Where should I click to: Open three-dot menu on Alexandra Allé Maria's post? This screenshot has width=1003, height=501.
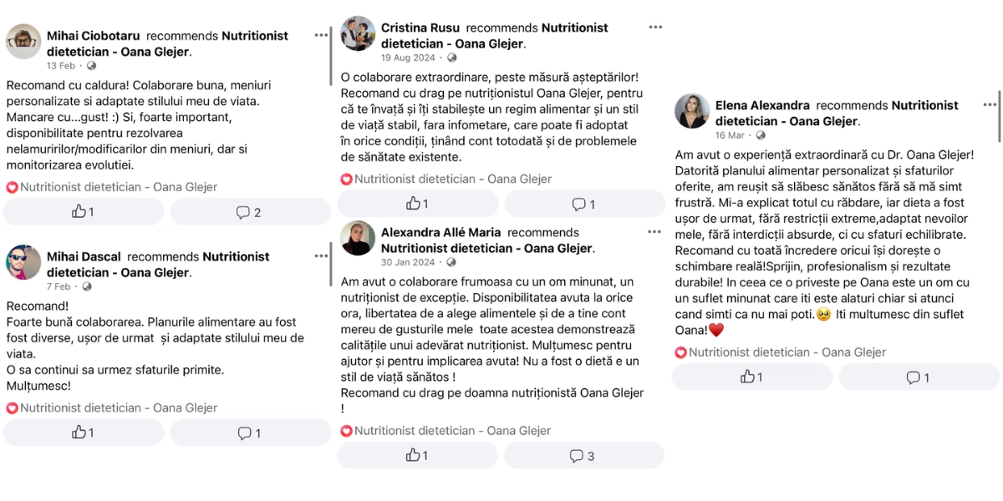click(655, 232)
